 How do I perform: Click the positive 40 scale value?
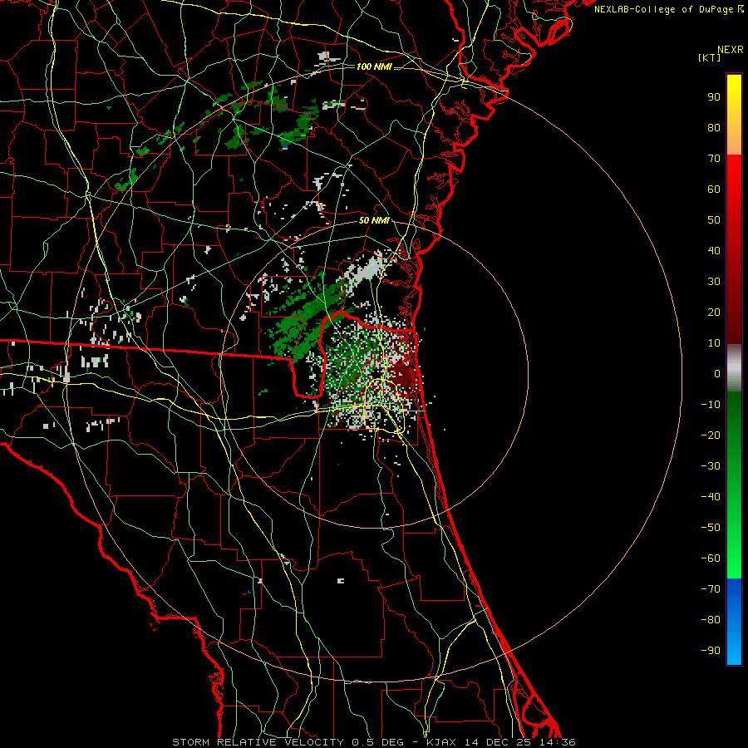(x=714, y=251)
